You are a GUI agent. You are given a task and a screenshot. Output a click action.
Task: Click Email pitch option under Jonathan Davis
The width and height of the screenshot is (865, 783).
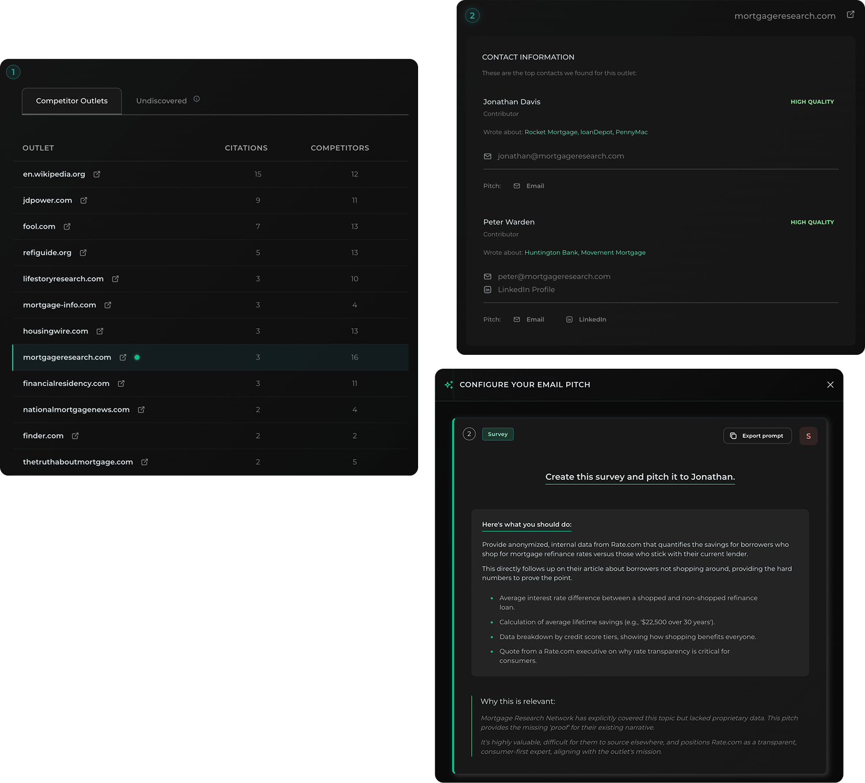point(529,186)
